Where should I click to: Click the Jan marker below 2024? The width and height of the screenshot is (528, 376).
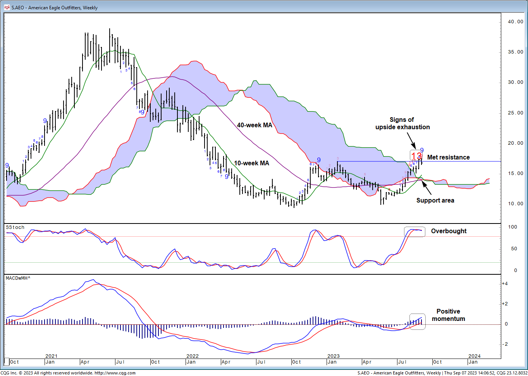click(473, 362)
